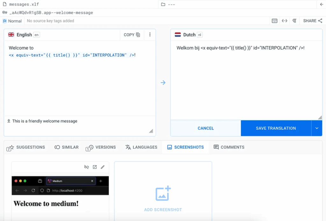Click the Cancel button
The image size is (326, 221).
(x=206, y=128)
